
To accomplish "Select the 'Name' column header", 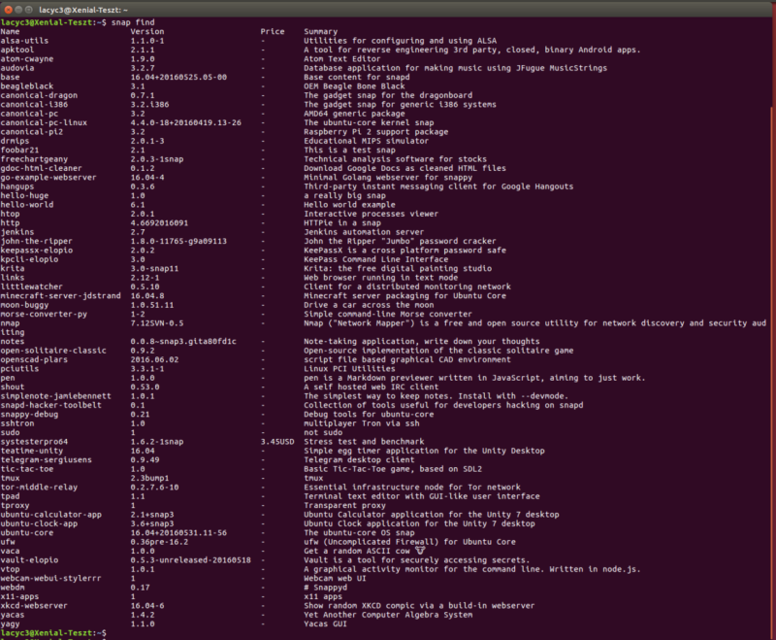I will pos(10,32).
